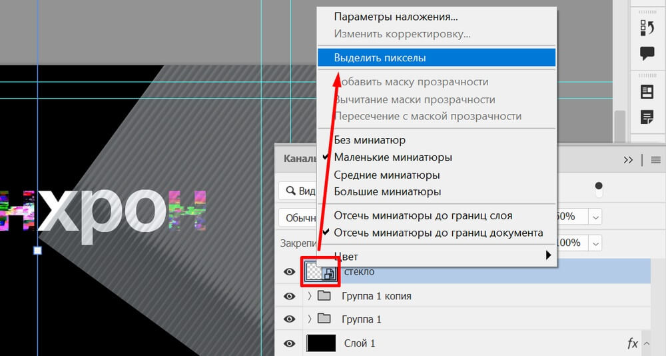Image resolution: width=666 pixels, height=356 pixels.
Task: Open the Notes panel icon
Action: click(x=647, y=117)
